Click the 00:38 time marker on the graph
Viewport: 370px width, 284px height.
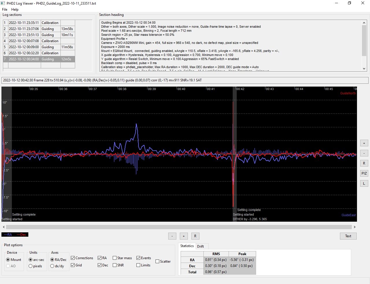[122, 89]
